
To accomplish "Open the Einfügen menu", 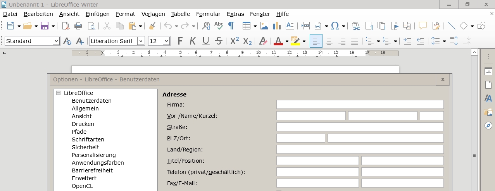I will click(x=97, y=14).
